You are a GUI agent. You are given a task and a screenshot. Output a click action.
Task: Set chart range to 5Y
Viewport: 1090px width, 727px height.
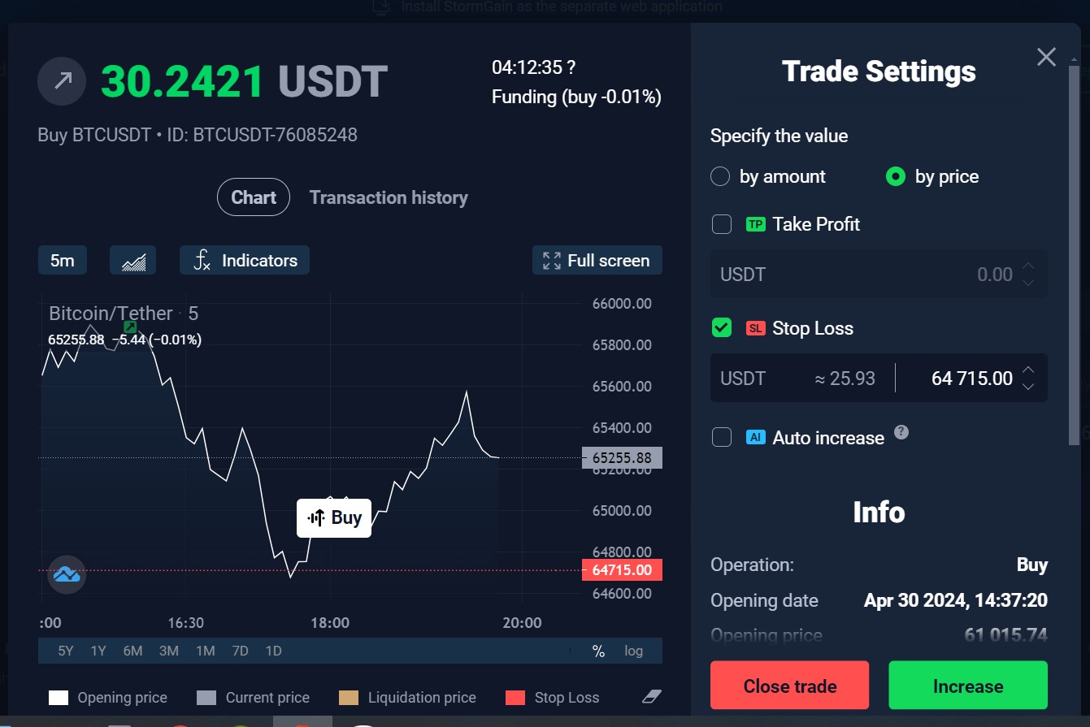point(66,651)
